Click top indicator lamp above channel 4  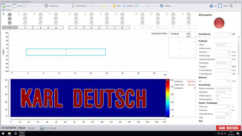(56, 15)
